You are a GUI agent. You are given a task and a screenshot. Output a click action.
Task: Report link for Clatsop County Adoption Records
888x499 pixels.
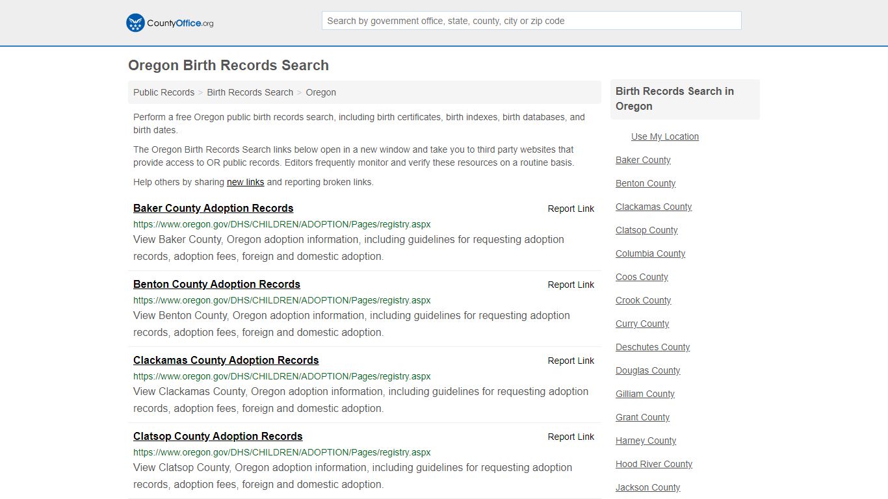[x=571, y=437]
